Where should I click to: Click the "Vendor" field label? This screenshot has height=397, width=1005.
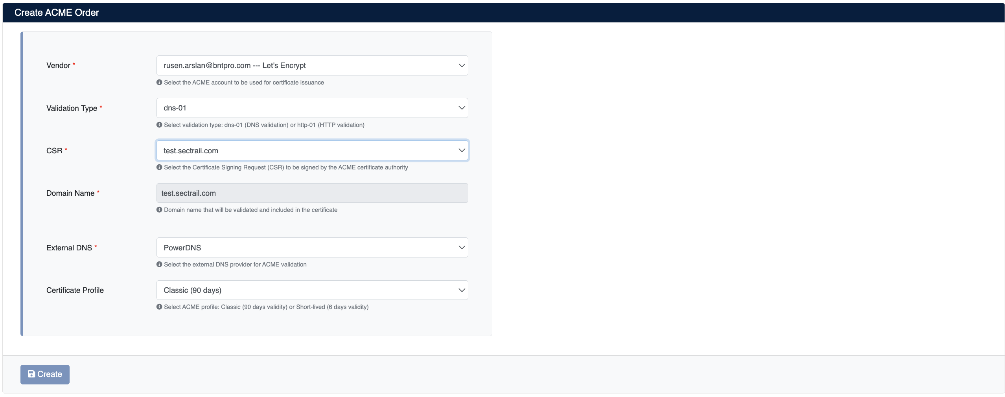58,66
